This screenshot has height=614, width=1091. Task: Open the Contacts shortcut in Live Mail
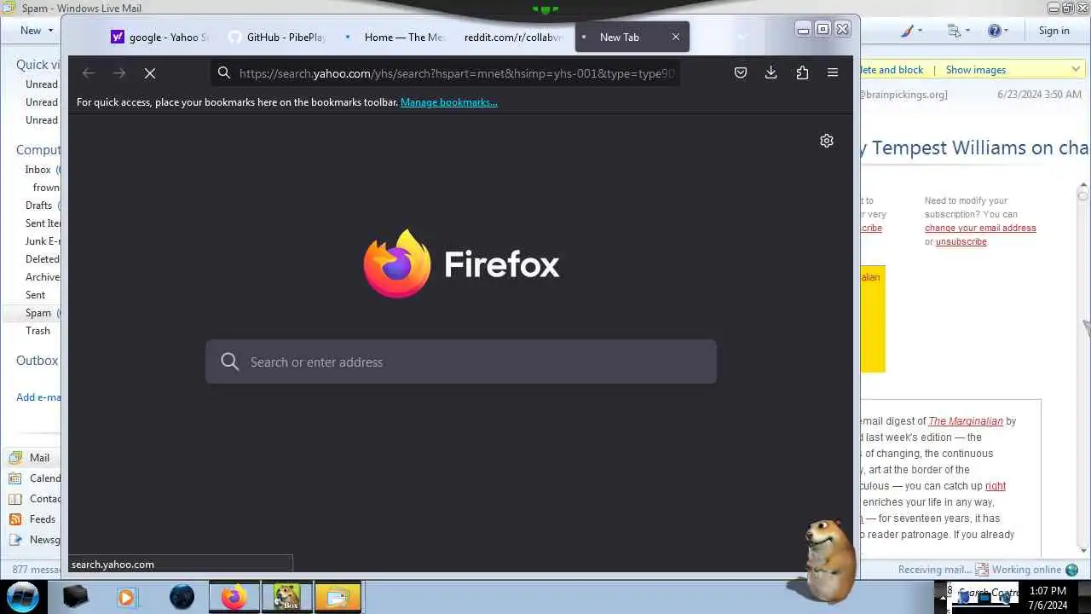(34, 498)
